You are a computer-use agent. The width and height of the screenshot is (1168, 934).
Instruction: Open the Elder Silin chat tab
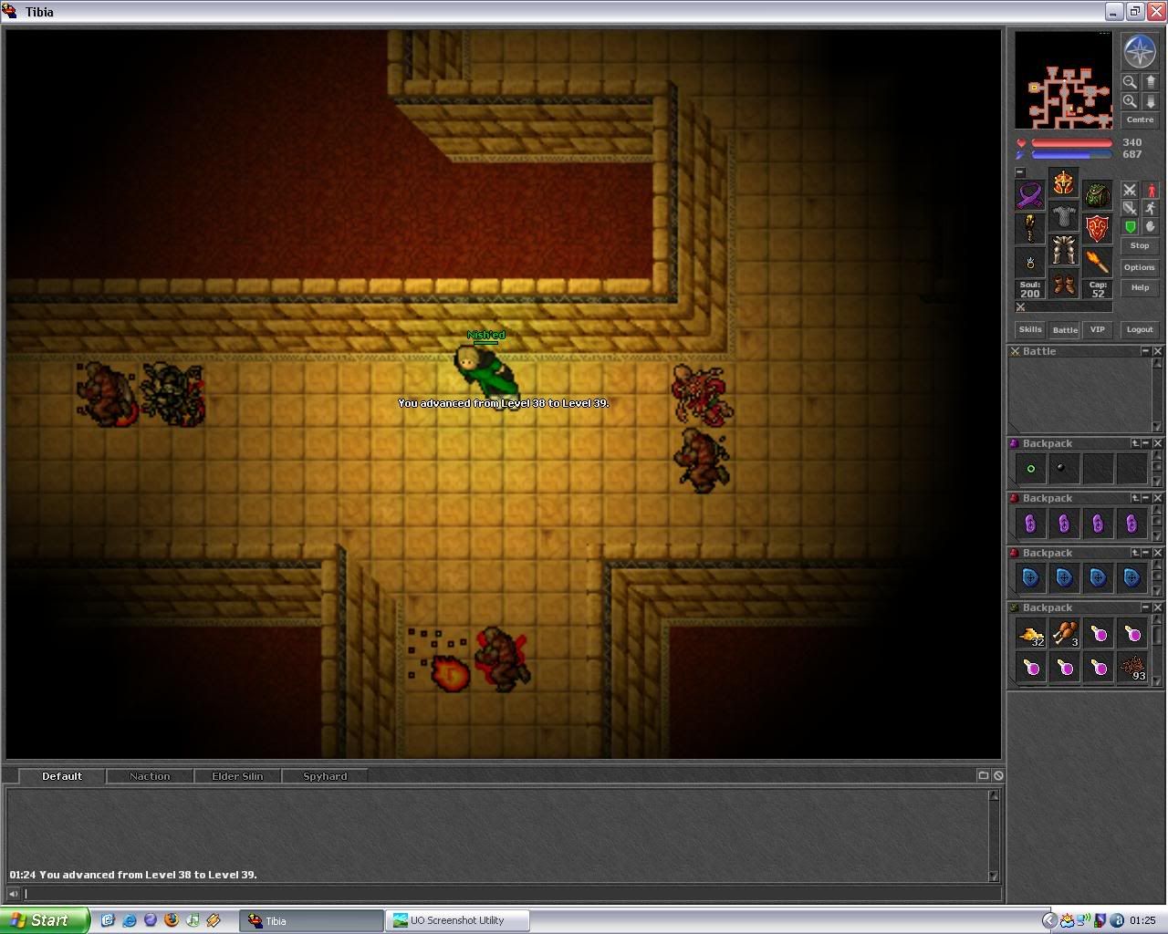(237, 776)
